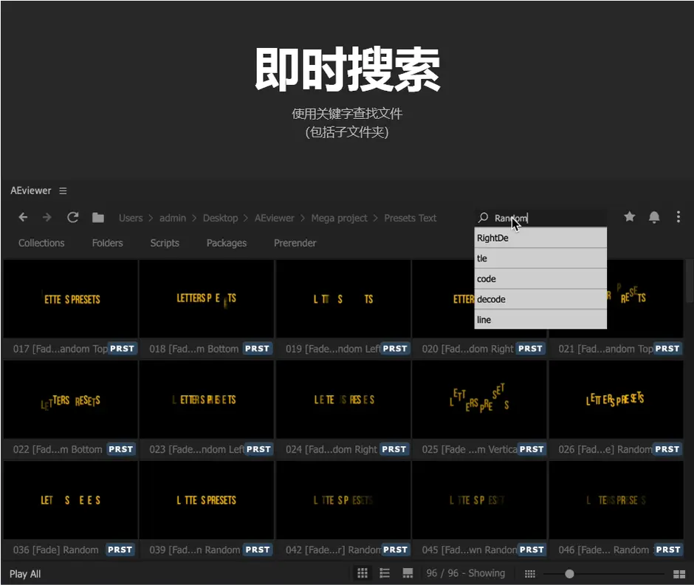This screenshot has height=585, width=694.
Task: Select RightDe search suggestion
Action: pyautogui.click(x=540, y=238)
